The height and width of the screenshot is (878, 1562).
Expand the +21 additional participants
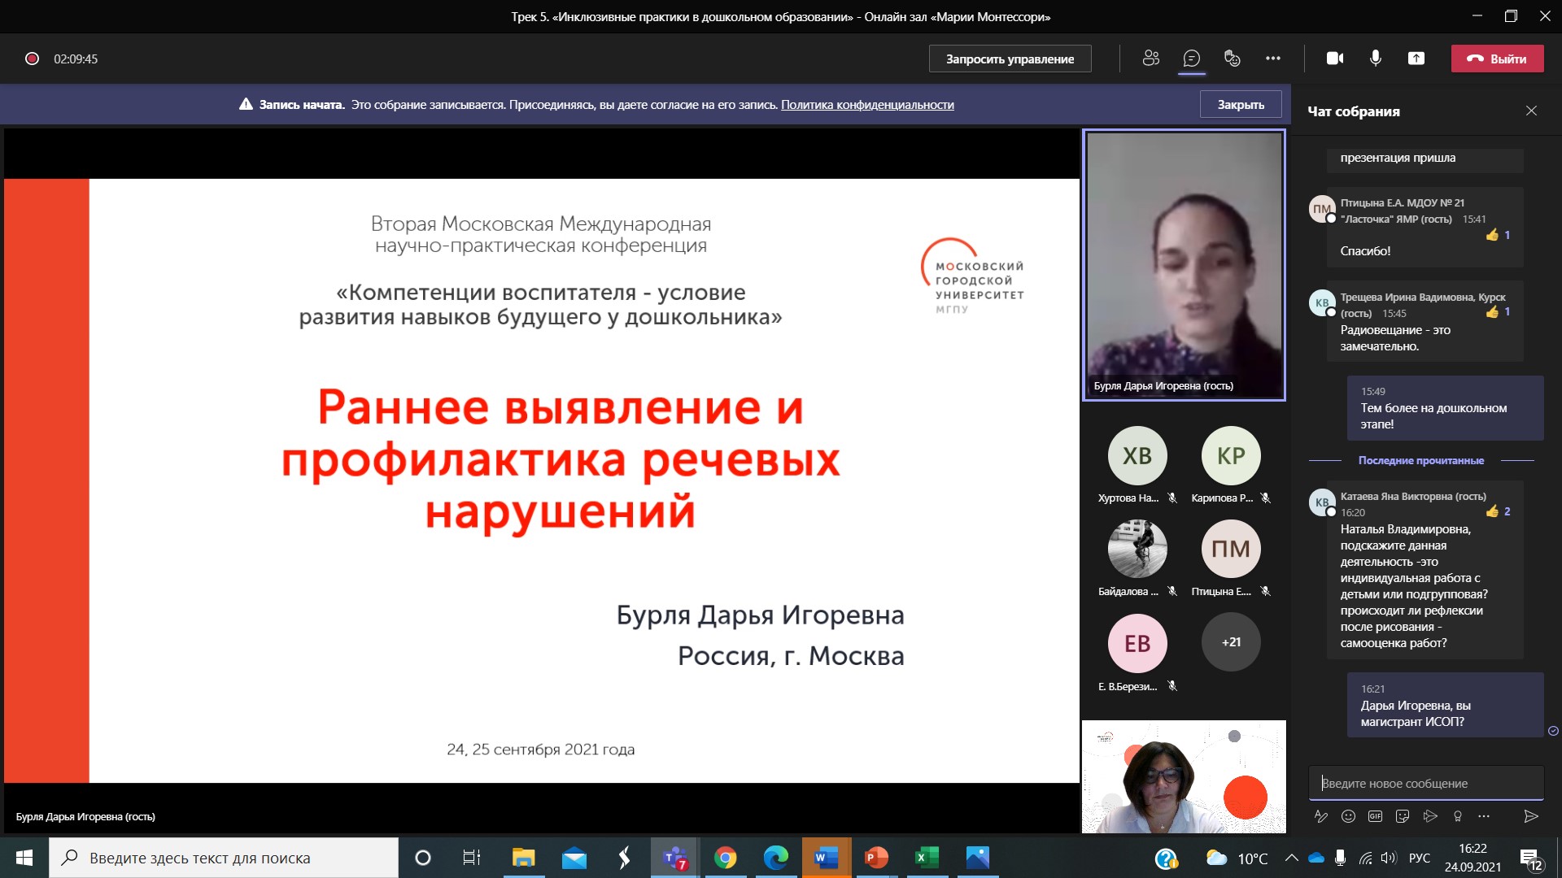1231,642
